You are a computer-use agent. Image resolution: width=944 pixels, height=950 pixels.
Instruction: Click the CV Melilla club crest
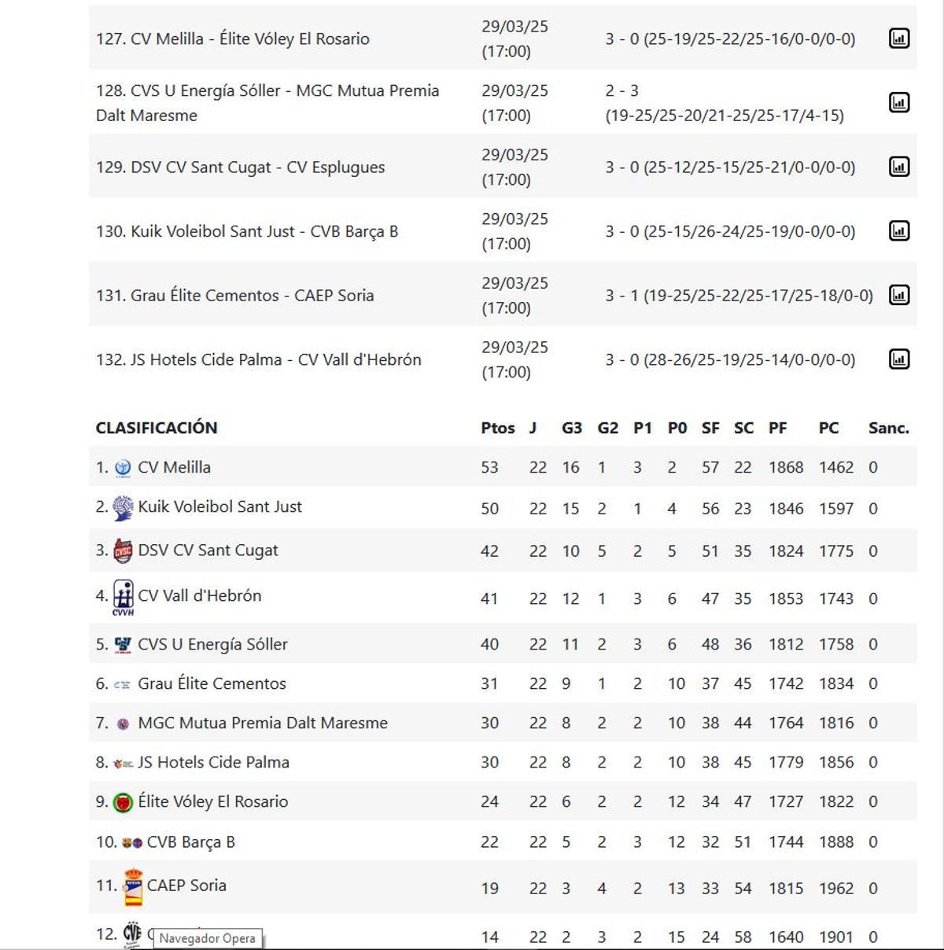[123, 466]
